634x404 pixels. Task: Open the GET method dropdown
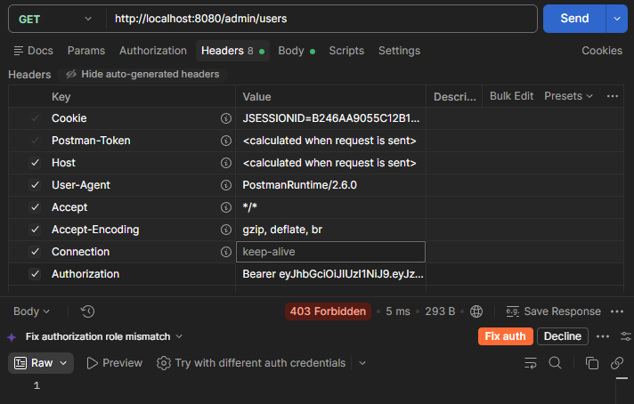pyautogui.click(x=56, y=19)
